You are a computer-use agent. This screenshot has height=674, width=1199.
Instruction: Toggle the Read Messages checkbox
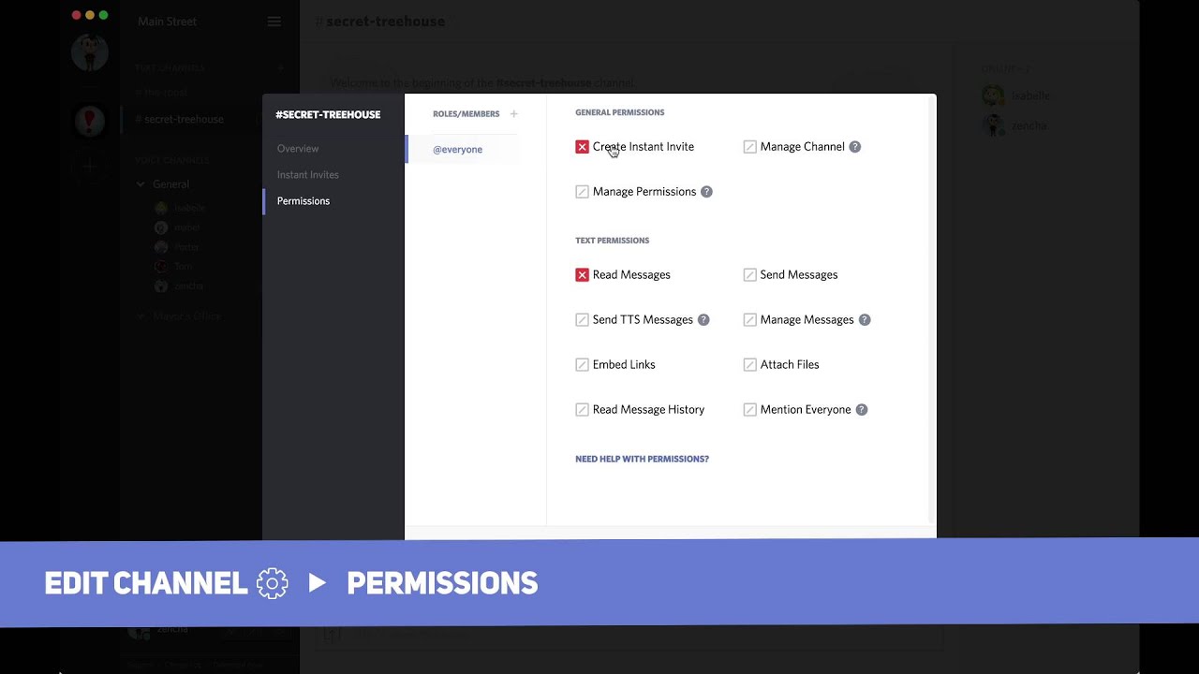coord(583,275)
